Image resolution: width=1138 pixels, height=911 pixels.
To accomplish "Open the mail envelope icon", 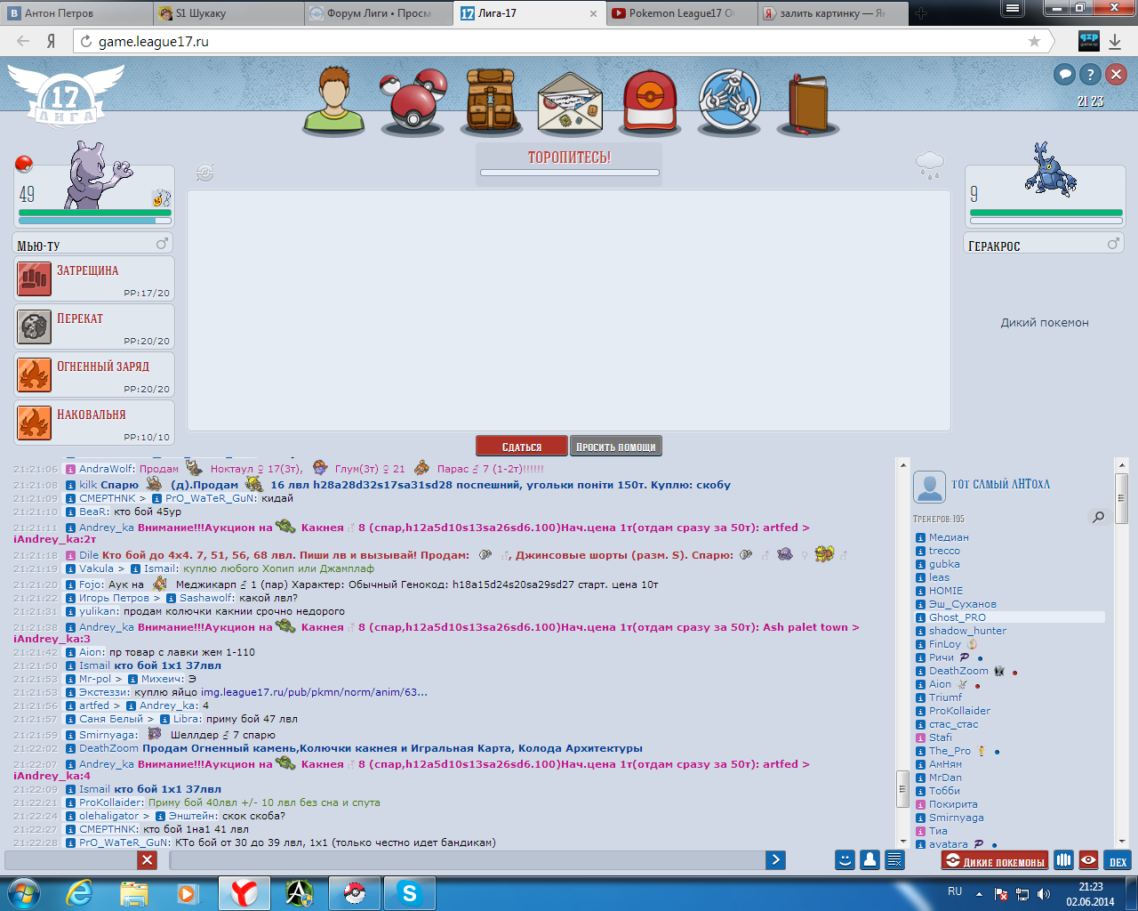I will [570, 104].
